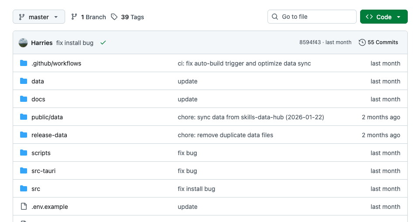Click '2 months ago' in release-data row
The width and height of the screenshot is (413, 222).
coord(381,135)
